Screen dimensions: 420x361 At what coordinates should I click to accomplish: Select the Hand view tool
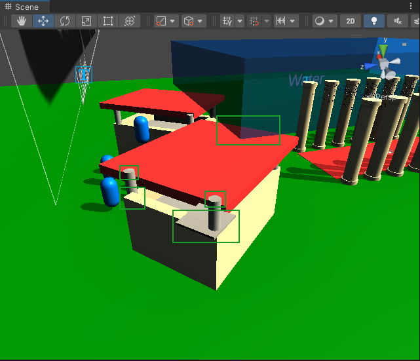point(22,21)
